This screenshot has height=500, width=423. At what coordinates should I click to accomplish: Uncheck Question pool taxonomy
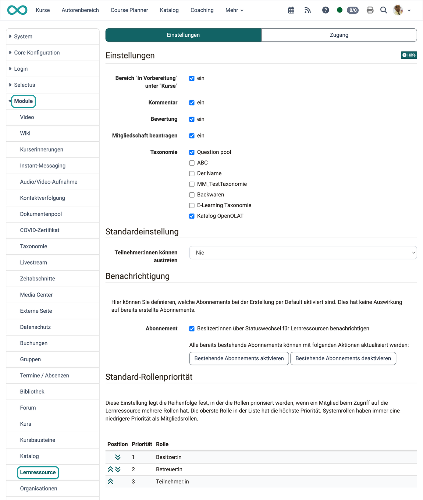(x=192, y=152)
